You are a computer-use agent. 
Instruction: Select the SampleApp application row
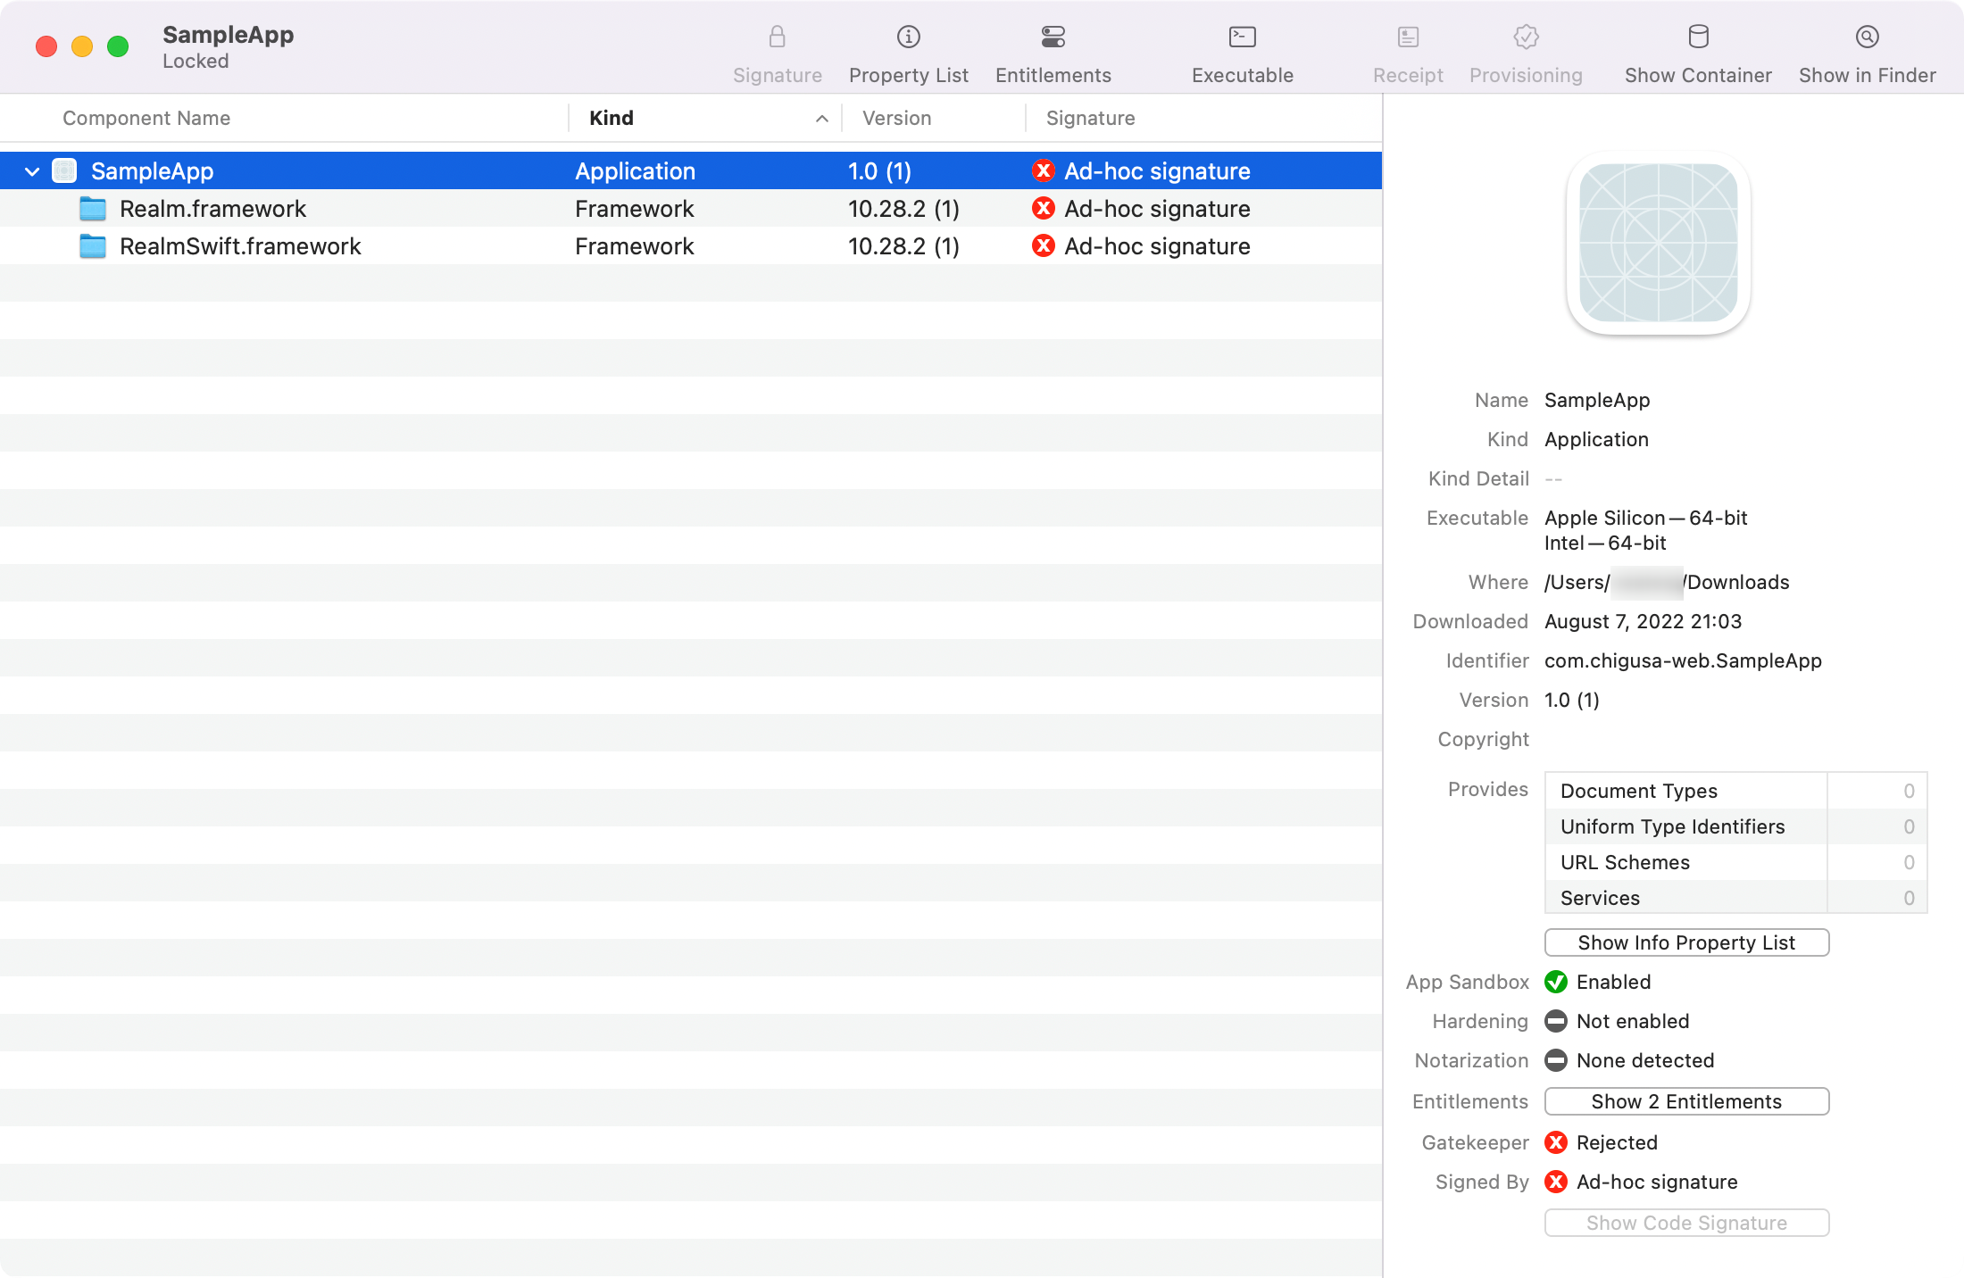pyautogui.click(x=691, y=170)
